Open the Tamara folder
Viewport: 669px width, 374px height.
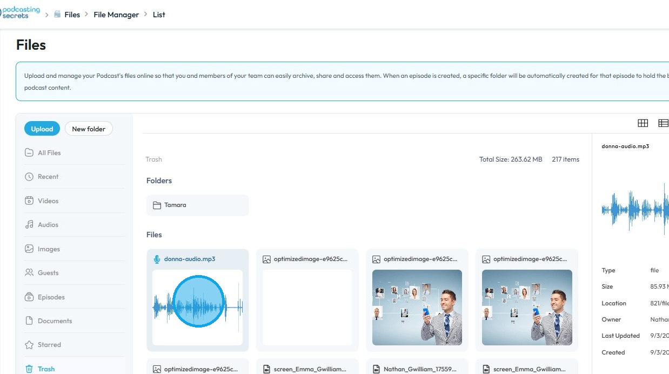point(198,205)
